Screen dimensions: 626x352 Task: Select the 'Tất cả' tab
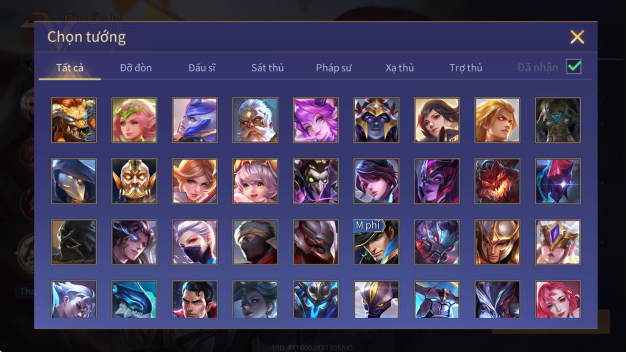(70, 68)
